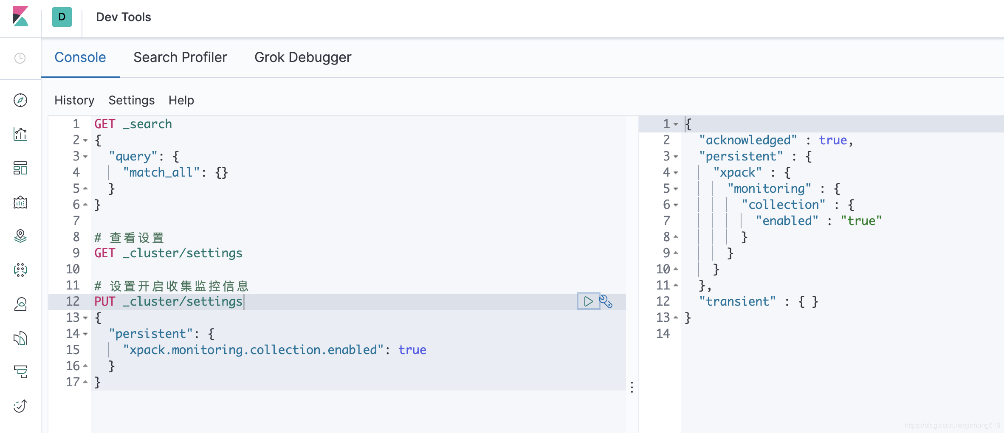Click GET _cluster/settings request line
Image resolution: width=1004 pixels, height=433 pixels.
coord(168,253)
